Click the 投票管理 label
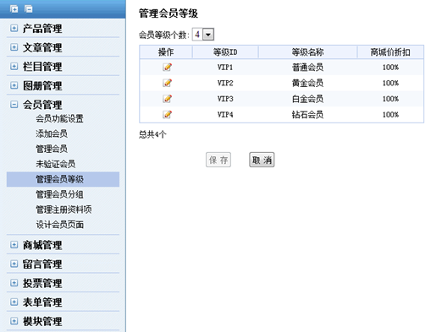Viewport: 442px width, 332px height. pyautogui.click(x=42, y=283)
